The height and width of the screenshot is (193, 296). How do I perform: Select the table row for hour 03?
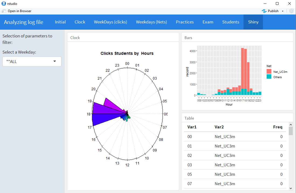[234, 165]
